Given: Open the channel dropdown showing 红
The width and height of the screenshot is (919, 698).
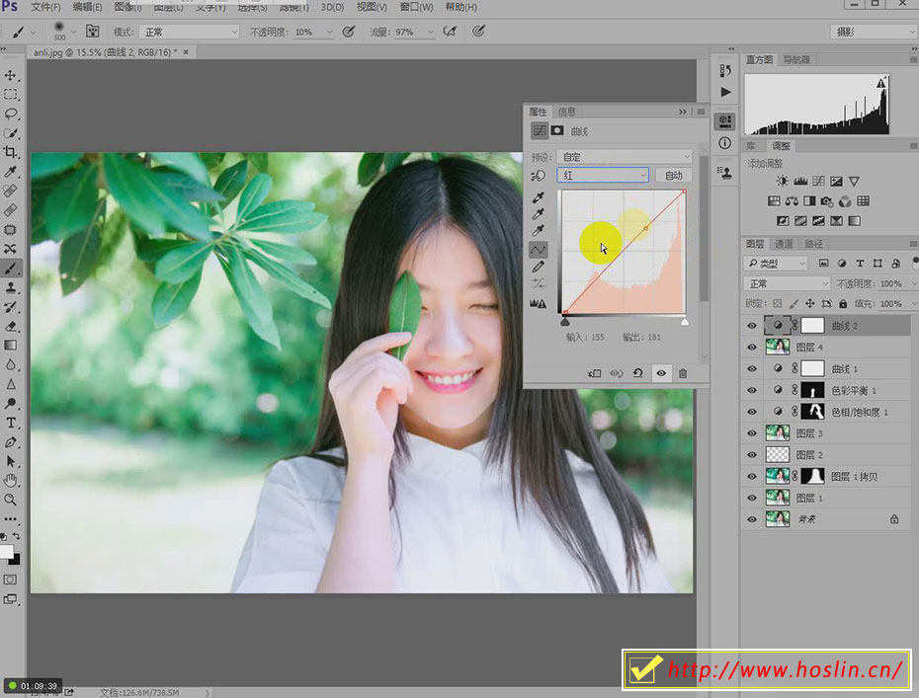Looking at the screenshot, I should pyautogui.click(x=603, y=175).
